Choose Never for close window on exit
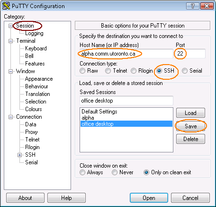 pos(115,172)
